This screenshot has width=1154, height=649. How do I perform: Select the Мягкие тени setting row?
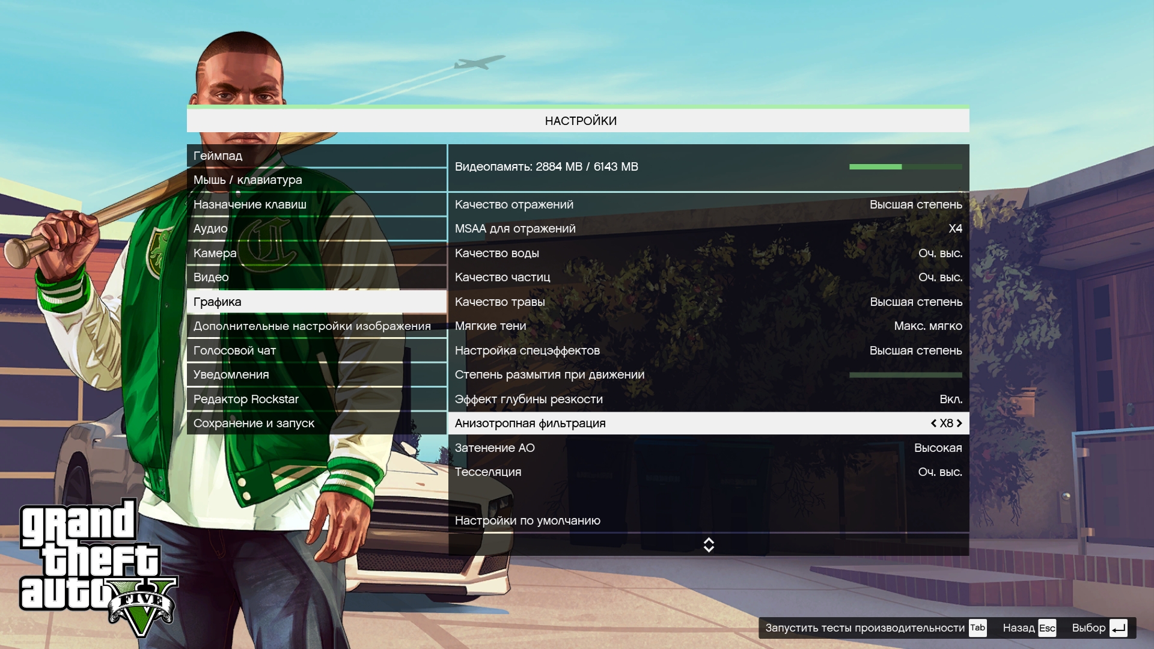coord(709,326)
